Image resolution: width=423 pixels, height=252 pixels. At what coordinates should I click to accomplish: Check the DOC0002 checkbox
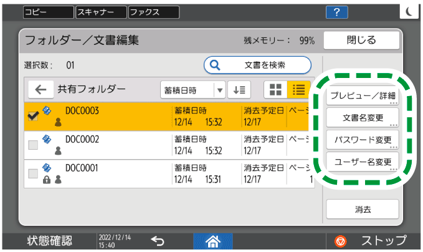click(33, 145)
